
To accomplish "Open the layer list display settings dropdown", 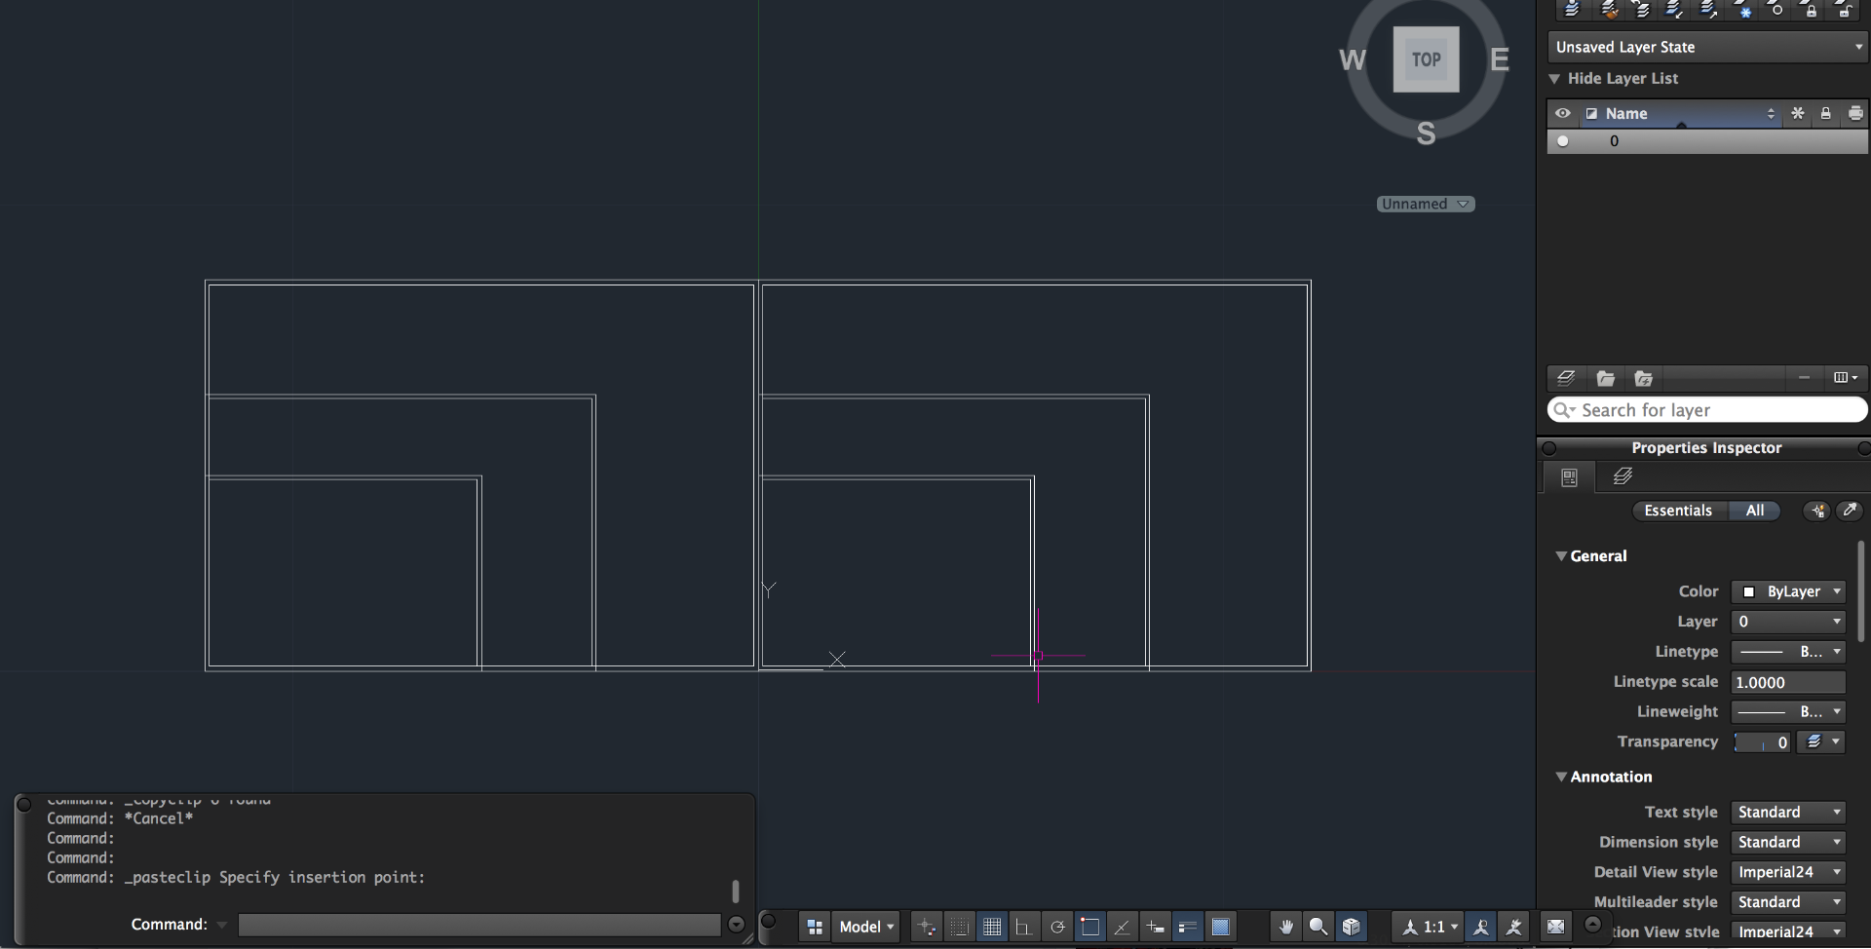I will (x=1845, y=377).
